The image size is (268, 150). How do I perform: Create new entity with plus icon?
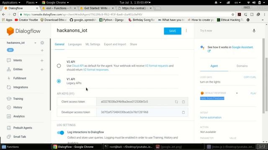[42, 70]
